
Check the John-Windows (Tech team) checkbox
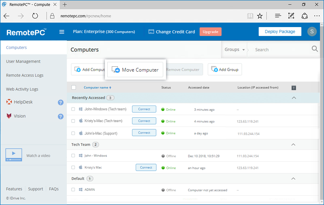tap(73, 109)
